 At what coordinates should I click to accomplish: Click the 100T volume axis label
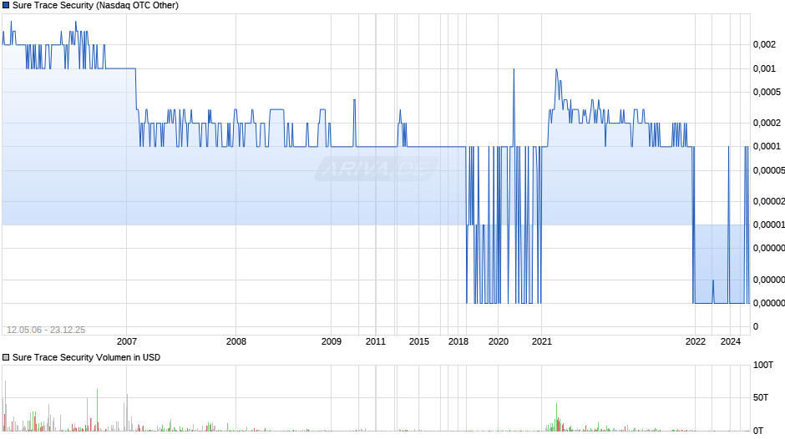point(763,365)
